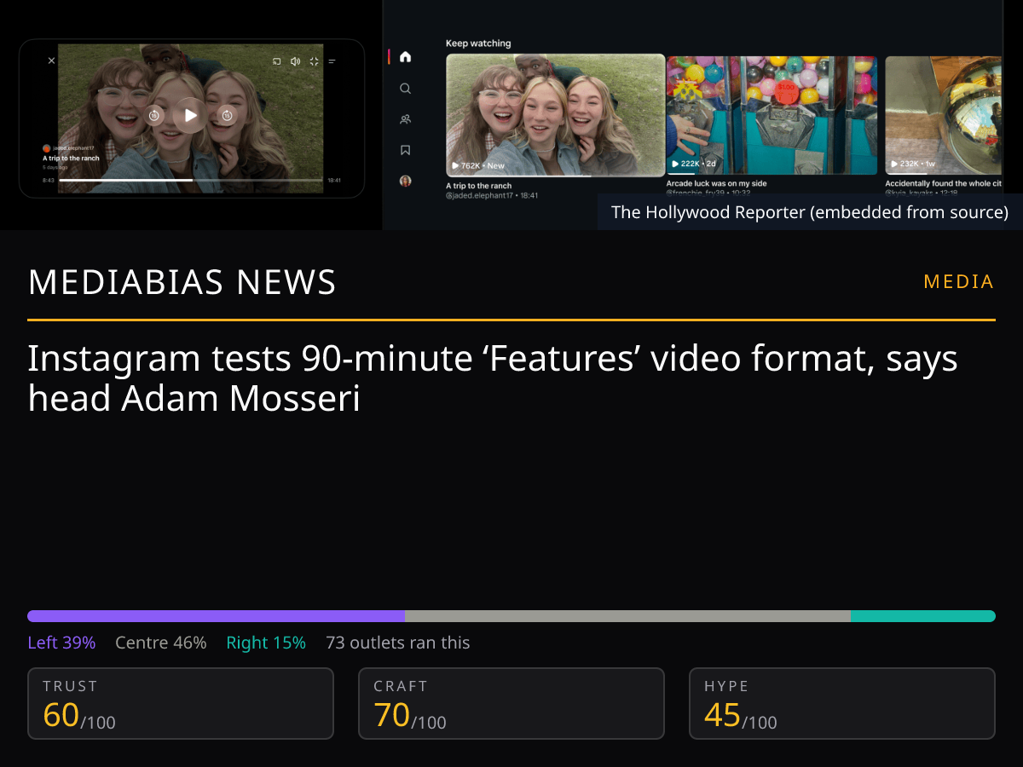Click the MEDIABIAS NEWS masthead
Image resolution: width=1023 pixels, height=767 pixels.
pyautogui.click(x=182, y=282)
